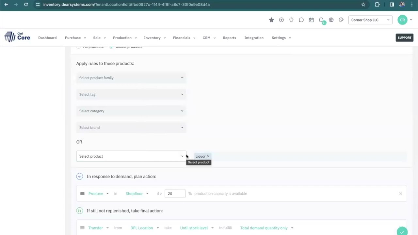The image size is (418, 235).
Task: Open the palette theme icon
Action: pyautogui.click(x=341, y=20)
